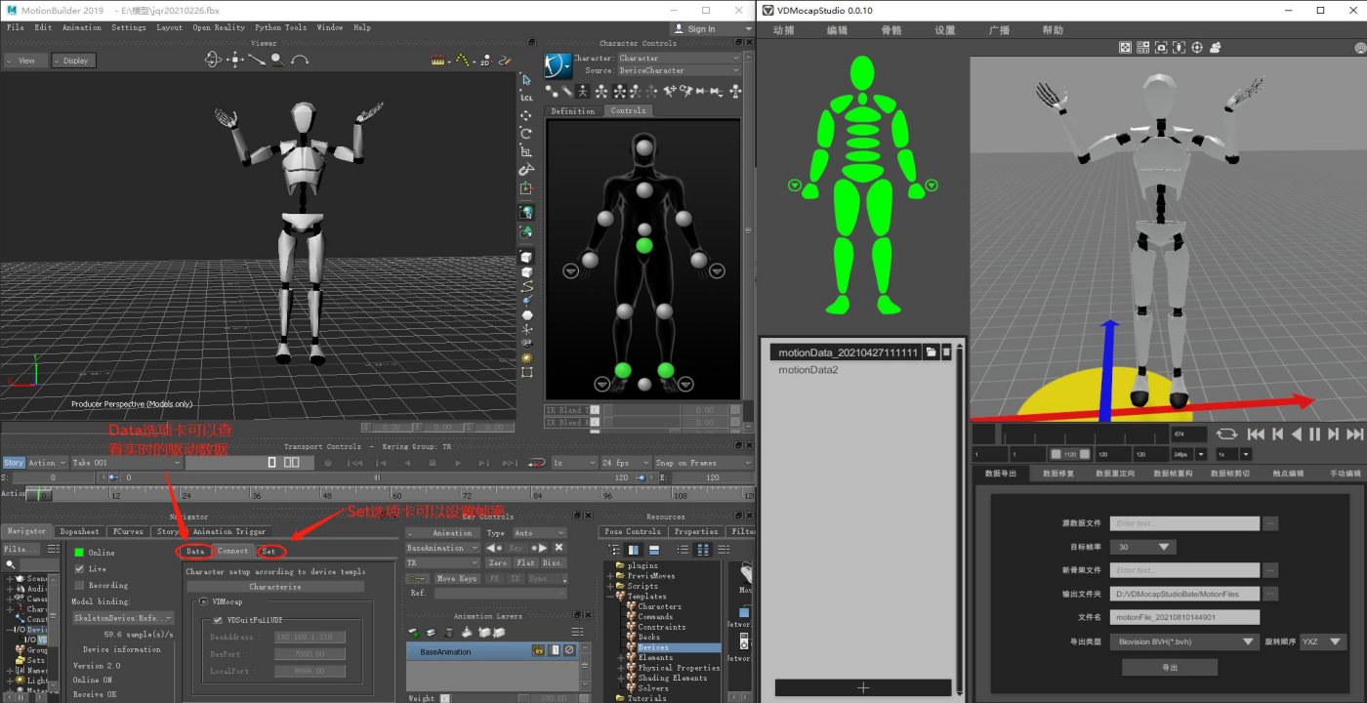Click the mute icon on BaseAnimation layer
1367x703 pixels.
pyautogui.click(x=569, y=650)
